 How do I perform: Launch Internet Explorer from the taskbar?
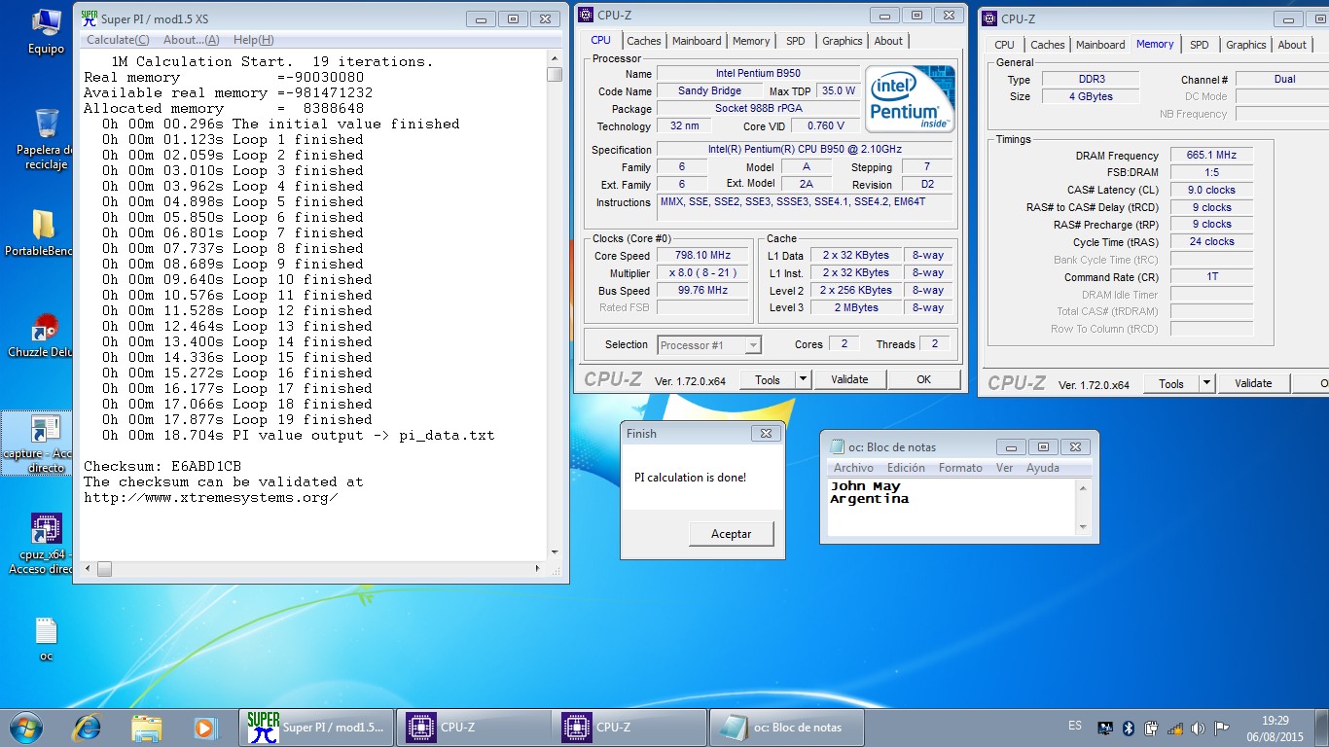tap(88, 727)
